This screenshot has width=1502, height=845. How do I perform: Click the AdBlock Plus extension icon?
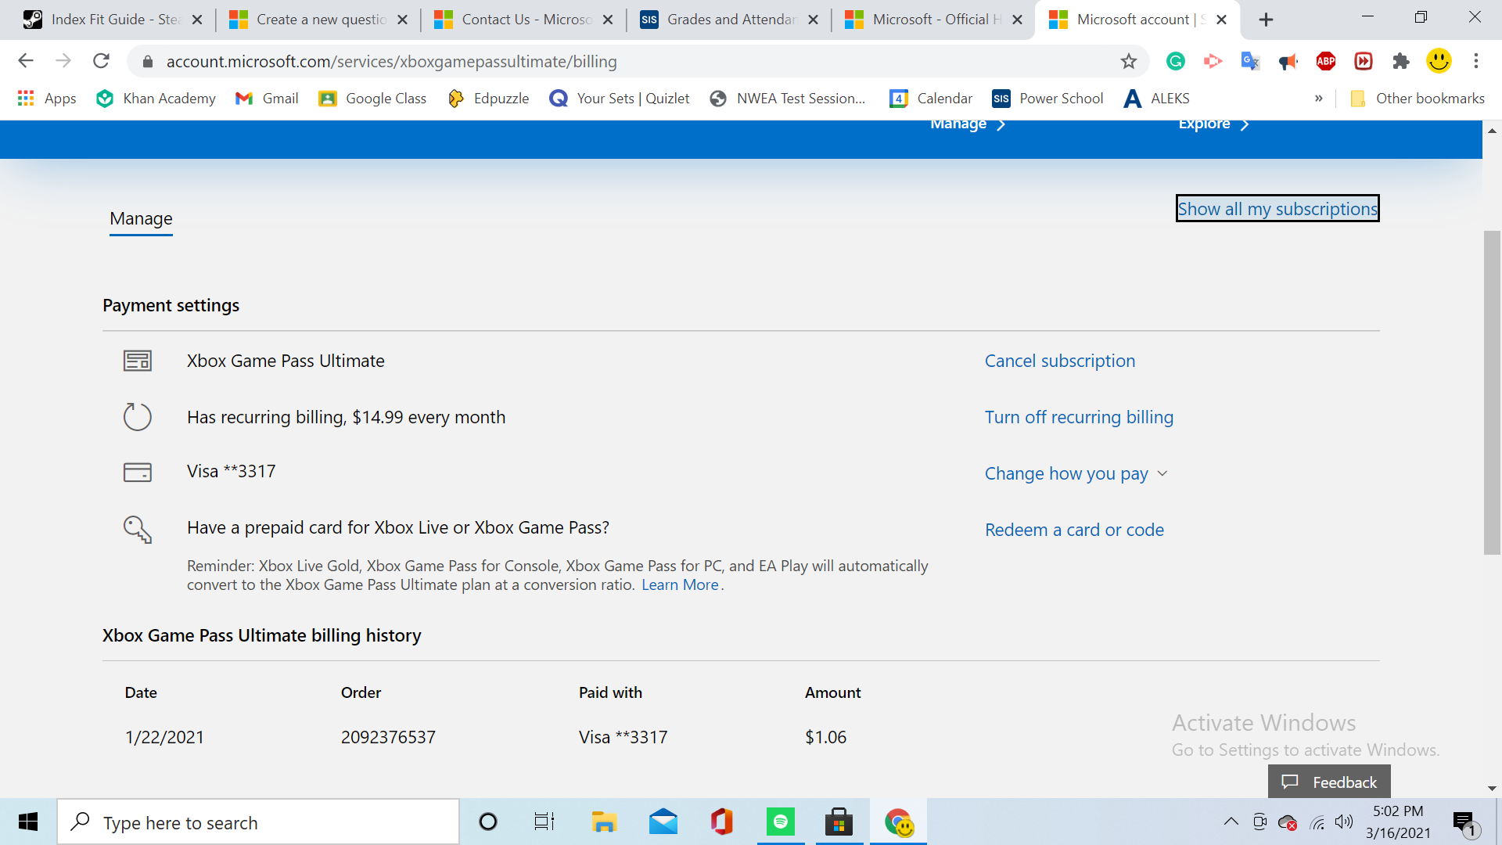click(1326, 61)
